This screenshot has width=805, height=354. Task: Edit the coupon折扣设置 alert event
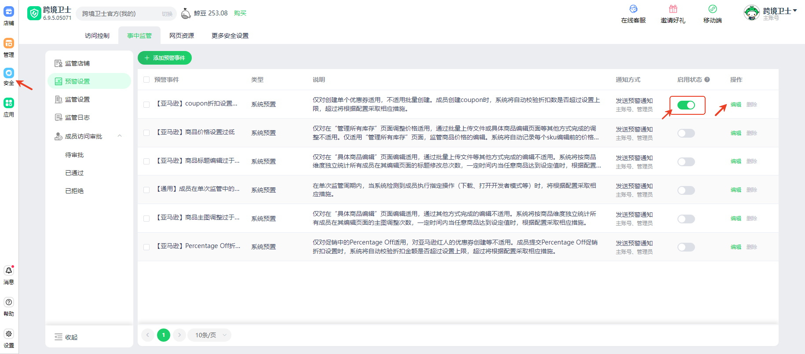point(736,105)
